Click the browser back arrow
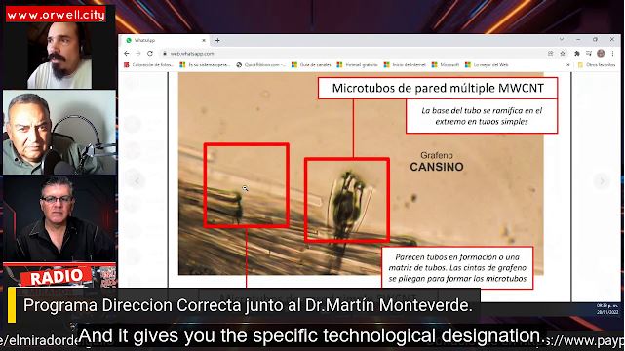Viewport: 625px width, 351px height. tap(127, 53)
